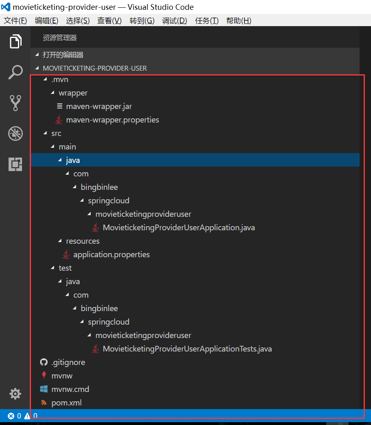
Task: Open the 查看(V) menu
Action: click(x=109, y=20)
